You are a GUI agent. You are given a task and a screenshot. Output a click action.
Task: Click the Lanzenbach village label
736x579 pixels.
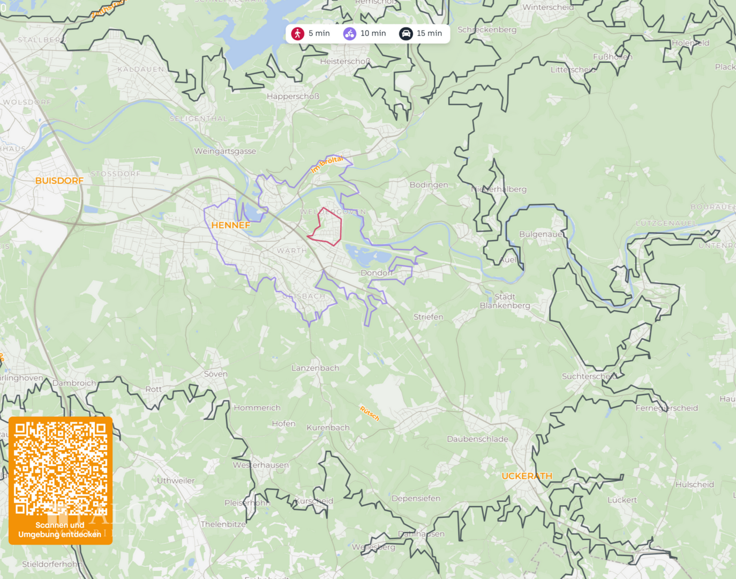coord(315,368)
